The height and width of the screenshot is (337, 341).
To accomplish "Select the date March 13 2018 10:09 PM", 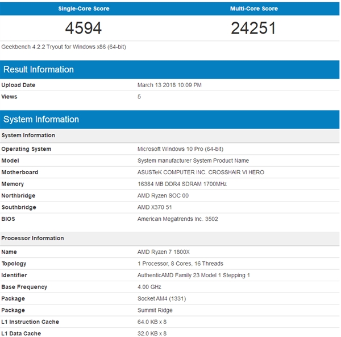I will click(169, 85).
